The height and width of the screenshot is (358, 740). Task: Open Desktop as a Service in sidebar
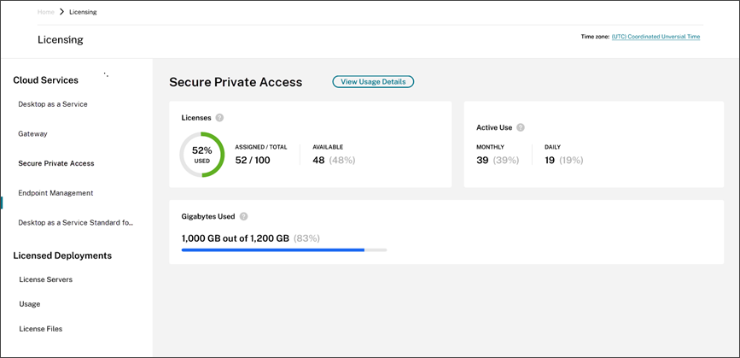click(x=53, y=104)
